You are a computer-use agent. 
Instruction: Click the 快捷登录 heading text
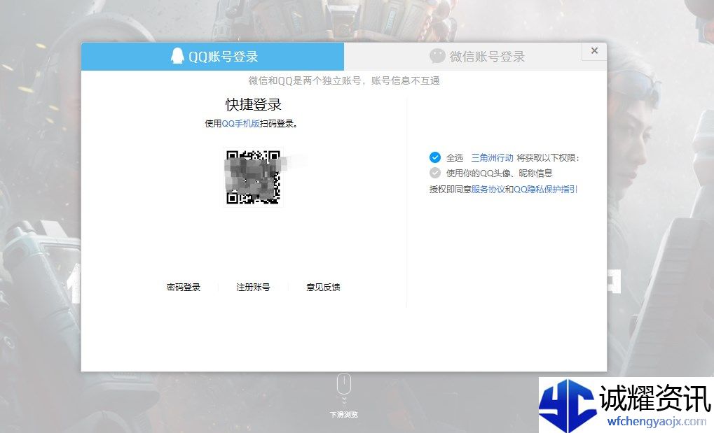pos(254,105)
